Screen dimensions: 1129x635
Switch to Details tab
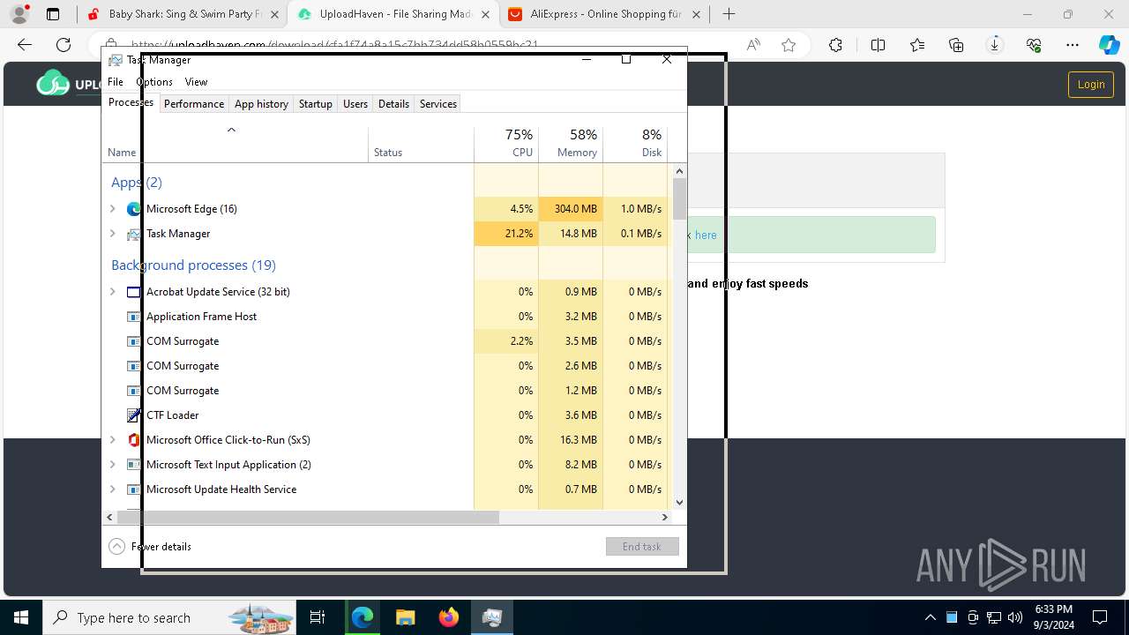[x=393, y=104]
